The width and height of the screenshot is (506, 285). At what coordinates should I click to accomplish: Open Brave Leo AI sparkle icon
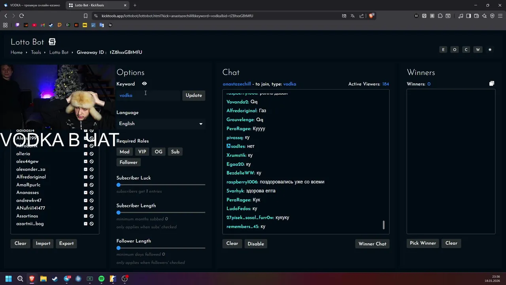point(484,16)
